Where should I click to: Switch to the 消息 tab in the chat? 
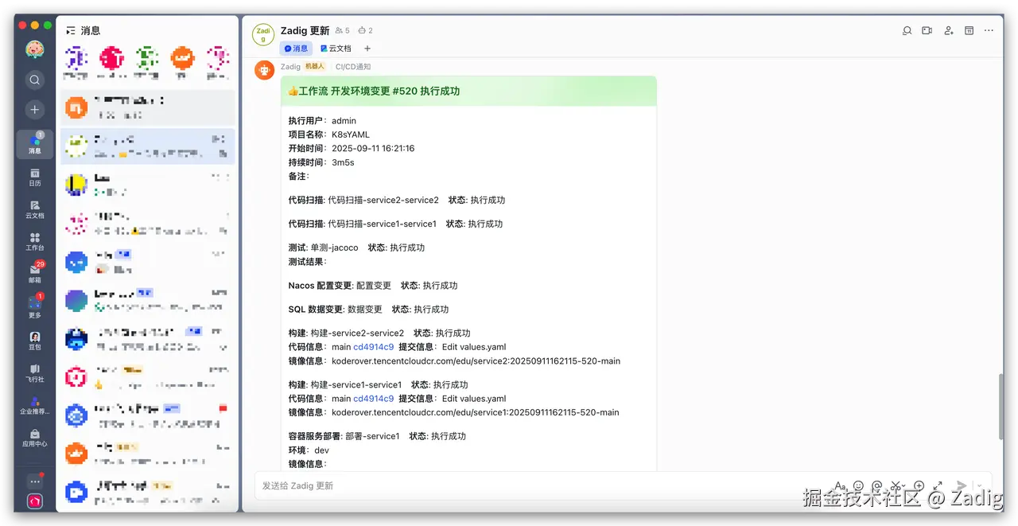coord(296,49)
